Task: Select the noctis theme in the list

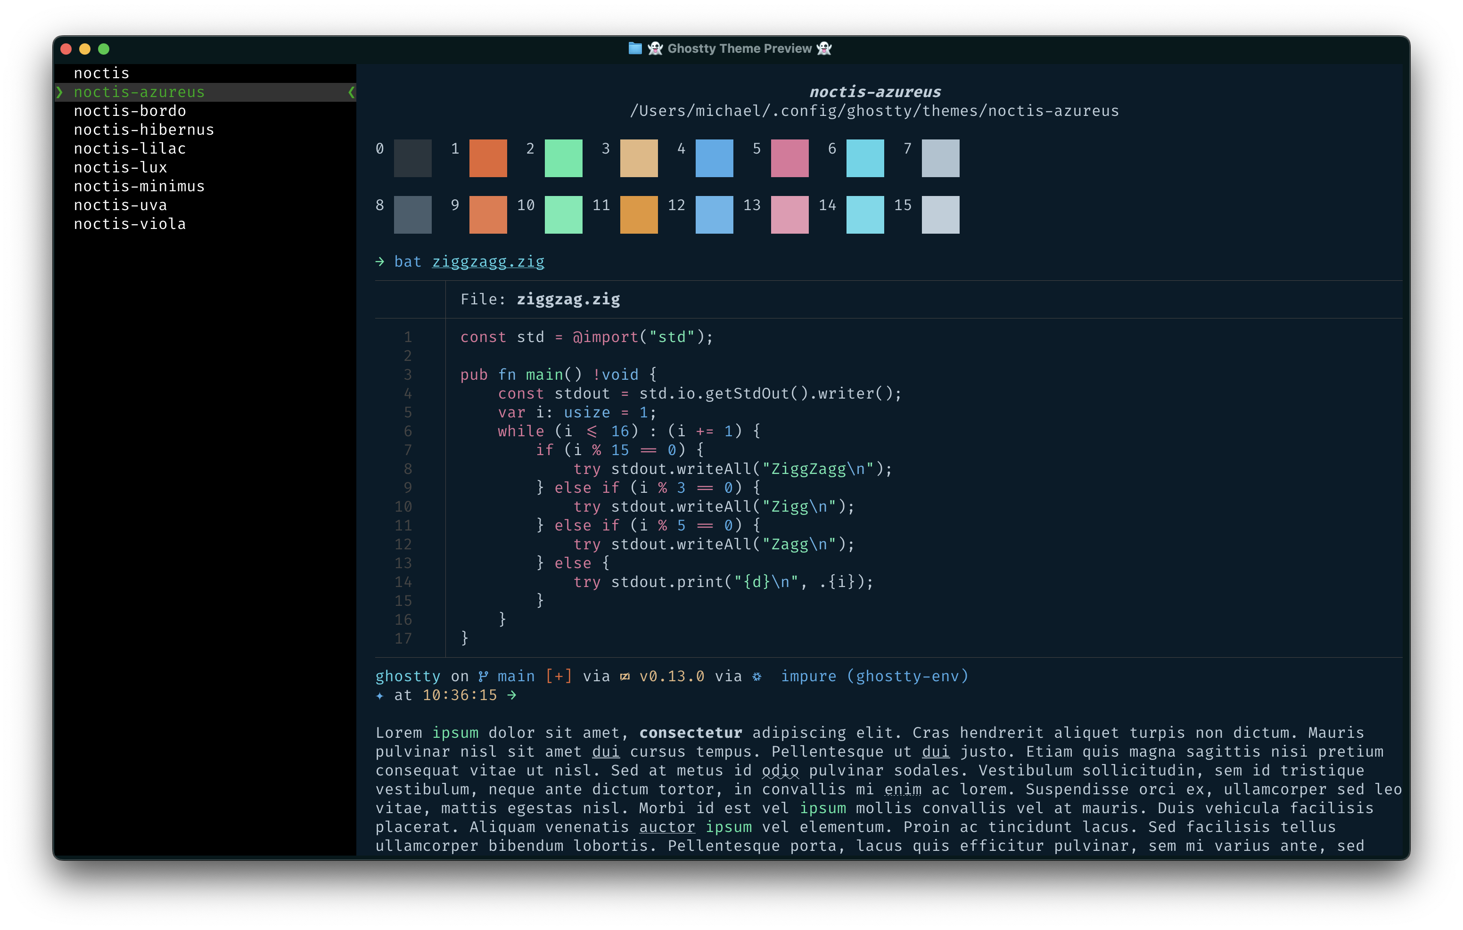Action: point(101,73)
